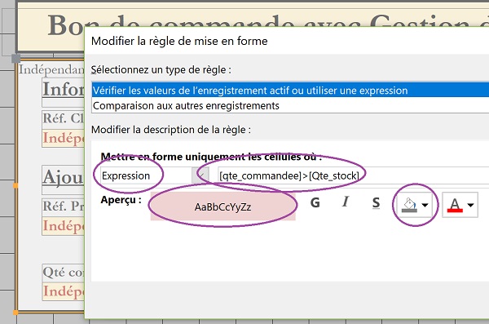489x324 pixels.
Task: Click independent field under 'Réf. Cl' label
Action: [64, 138]
